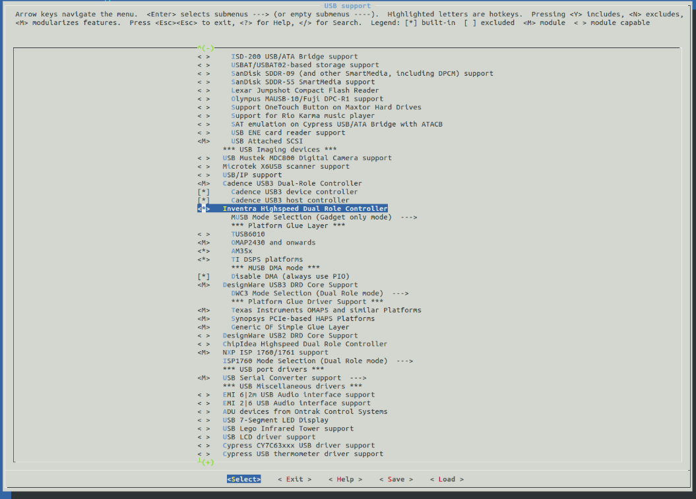Open MUSB Mode Selection submenu
The image size is (696, 499).
(323, 217)
